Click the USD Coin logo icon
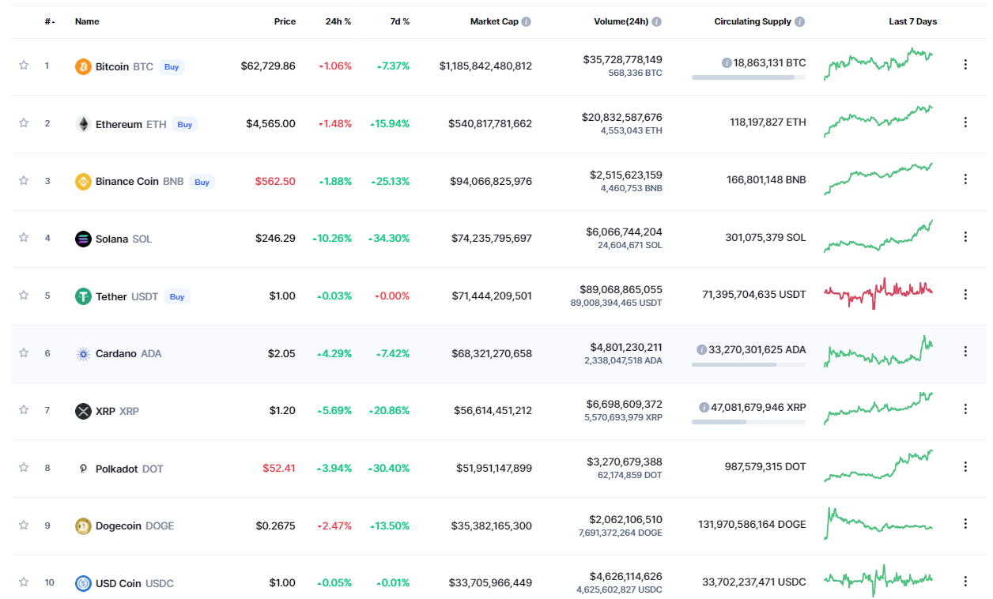Image resolution: width=993 pixels, height=599 pixels. point(83,583)
